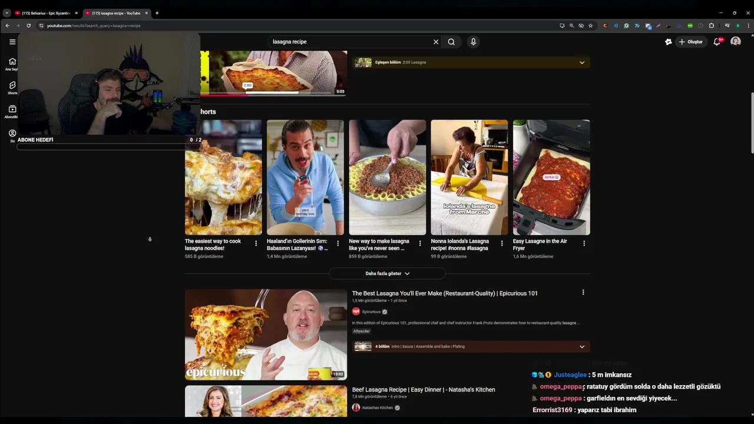Open the tab search dropdown arrow

point(7,13)
